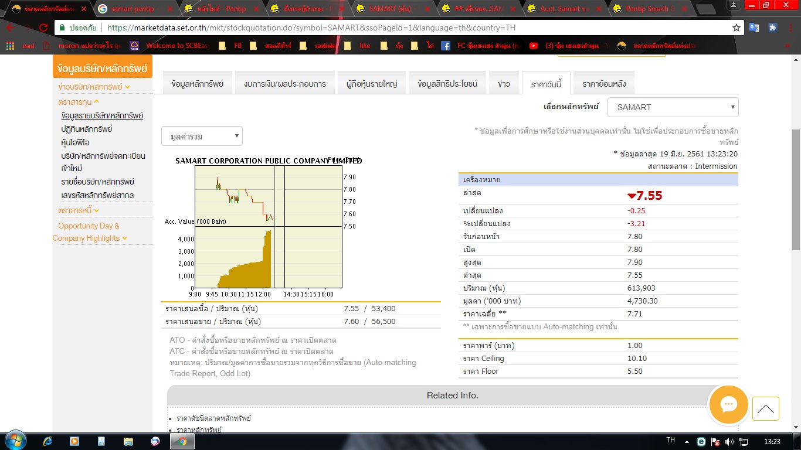Switch to the ข่าว tab

coord(504,84)
